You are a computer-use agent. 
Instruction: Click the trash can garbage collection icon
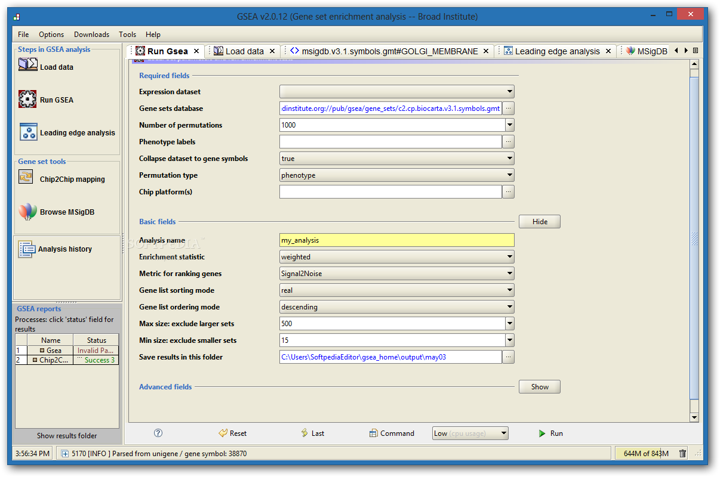(x=682, y=454)
